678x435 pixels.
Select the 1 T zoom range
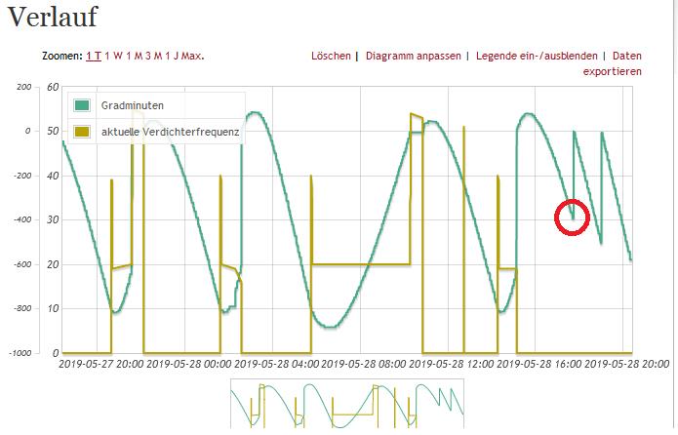click(x=94, y=56)
